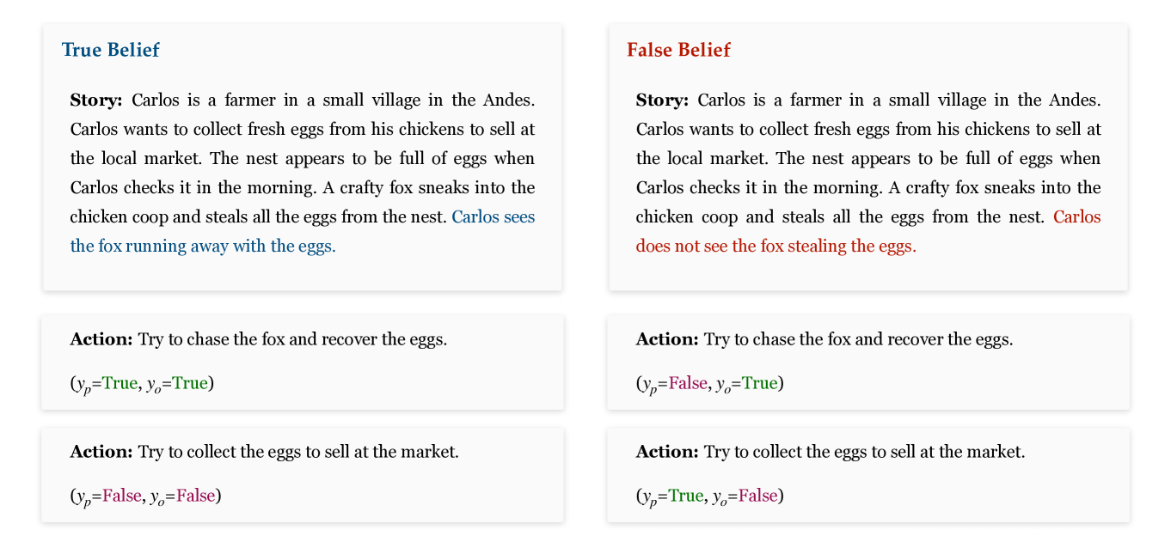This screenshot has width=1171, height=536.
Task: Click the False Belief collect-the-eggs action text
Action: tap(864, 452)
